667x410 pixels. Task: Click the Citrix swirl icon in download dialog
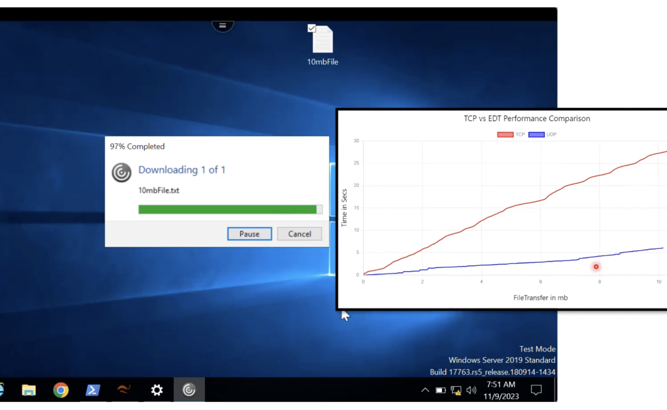click(x=121, y=173)
